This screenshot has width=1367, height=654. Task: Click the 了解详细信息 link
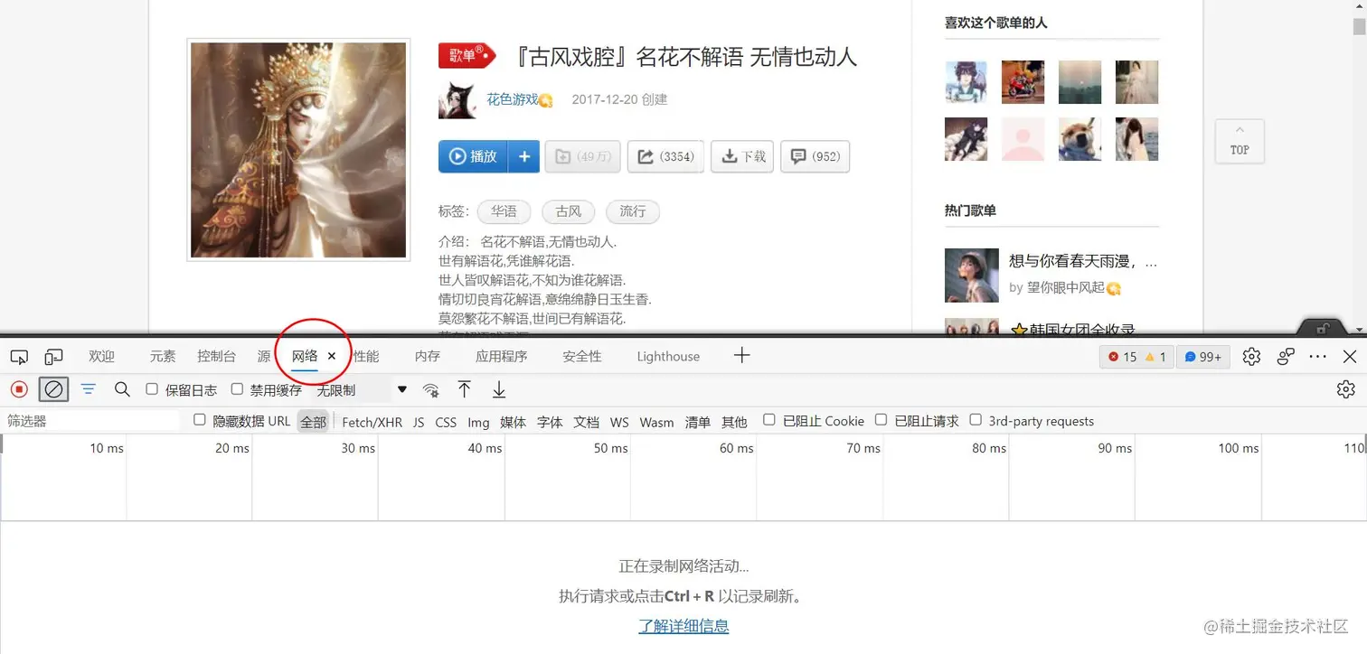683,625
